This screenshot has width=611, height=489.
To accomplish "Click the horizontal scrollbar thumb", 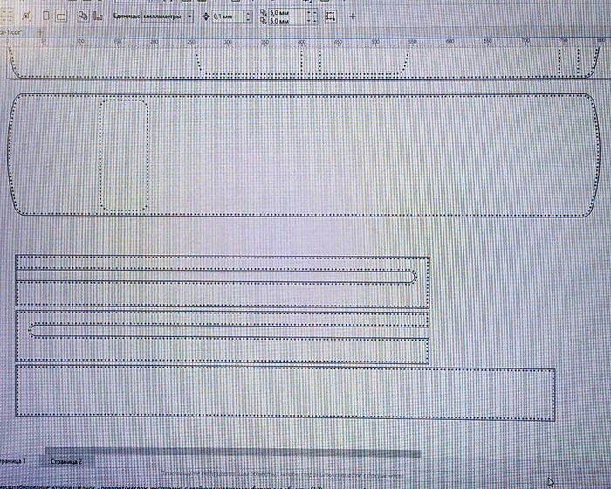I will 233,453.
